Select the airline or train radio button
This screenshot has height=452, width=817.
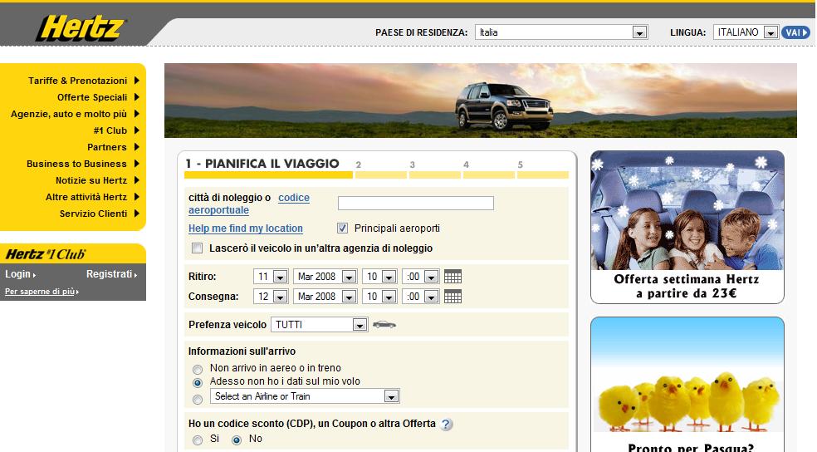click(198, 400)
